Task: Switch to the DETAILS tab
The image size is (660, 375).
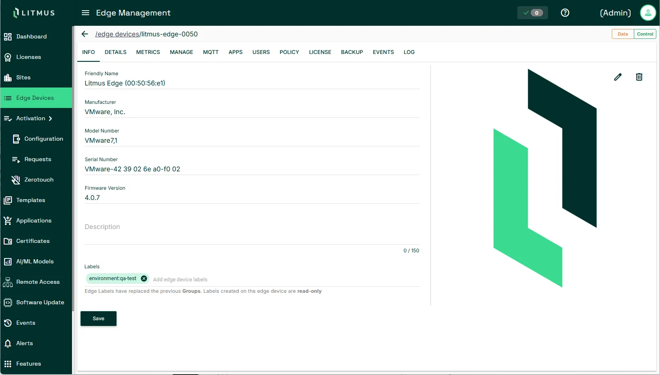Action: click(x=115, y=52)
